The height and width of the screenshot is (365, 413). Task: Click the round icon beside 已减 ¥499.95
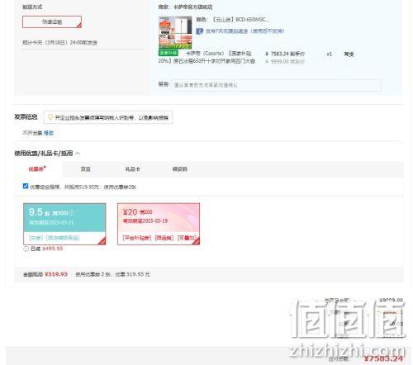pyautogui.click(x=26, y=249)
